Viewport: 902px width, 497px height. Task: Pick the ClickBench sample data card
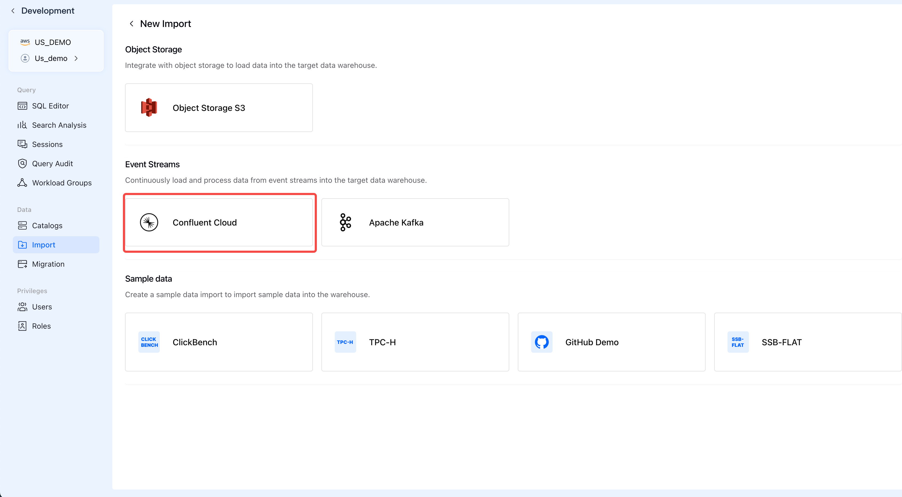coord(219,342)
